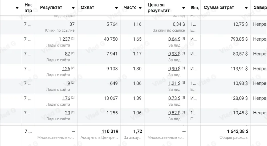Image resolution: width=267 pixels, height=146 pixels.
Task: Click the 20 leads result value
Action: pyautogui.click(x=67, y=113)
